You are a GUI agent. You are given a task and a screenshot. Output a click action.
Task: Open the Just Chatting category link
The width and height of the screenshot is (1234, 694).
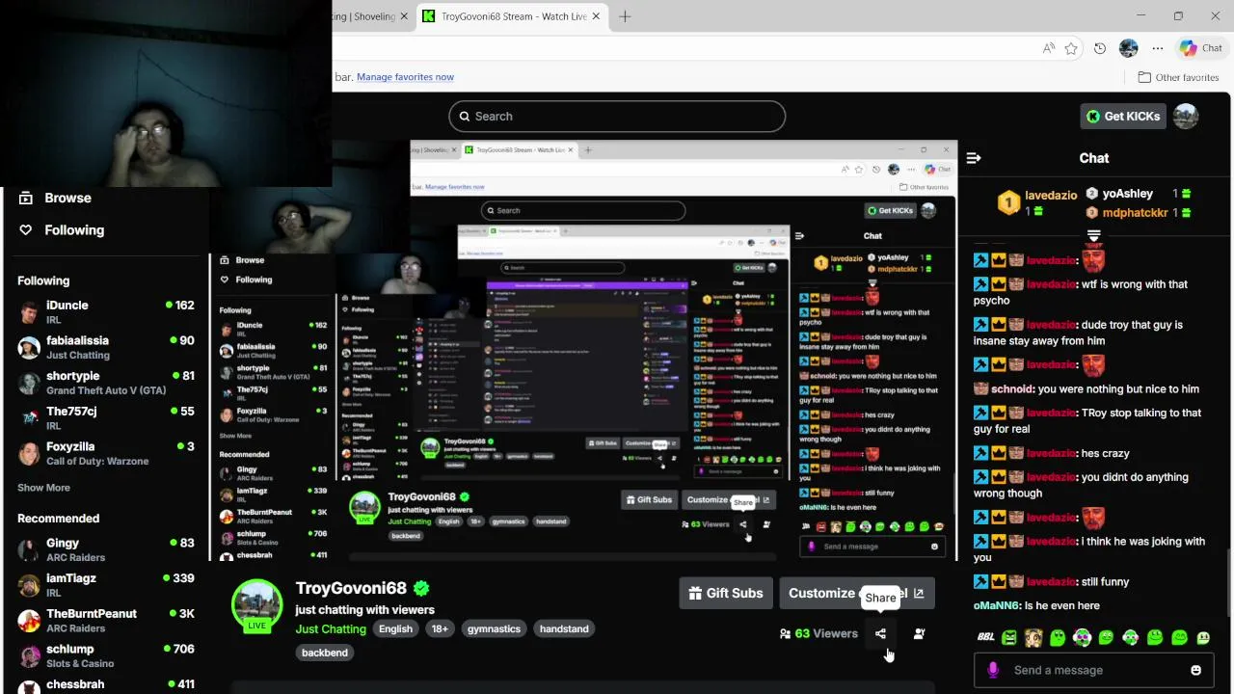[x=331, y=628]
